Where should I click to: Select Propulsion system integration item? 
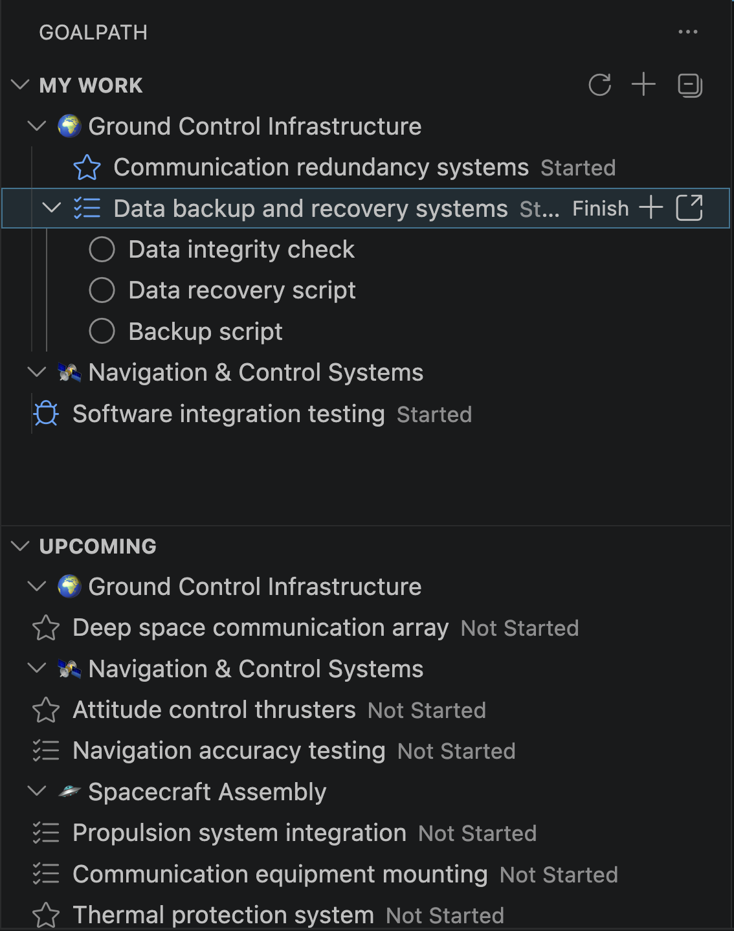(239, 833)
